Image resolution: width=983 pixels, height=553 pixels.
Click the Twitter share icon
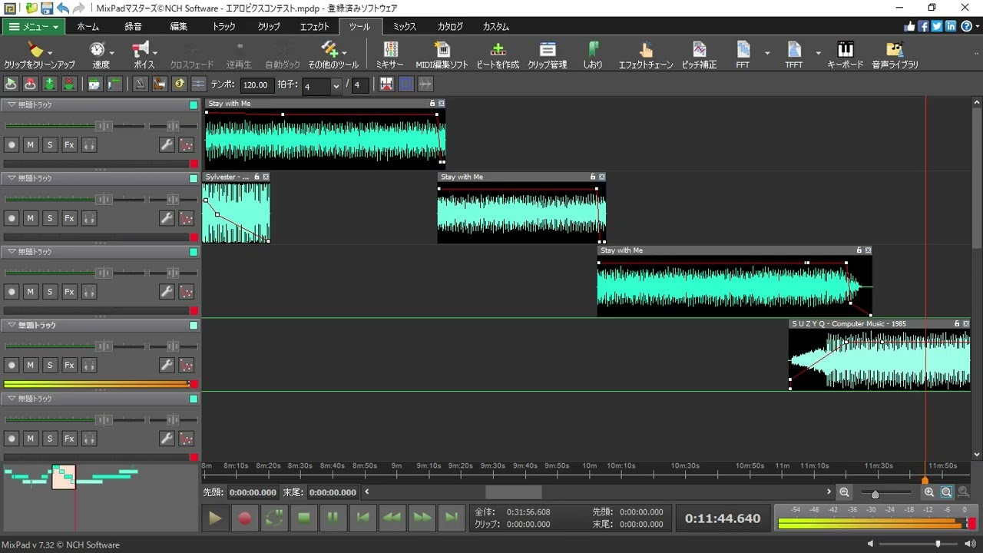pyautogui.click(x=937, y=26)
